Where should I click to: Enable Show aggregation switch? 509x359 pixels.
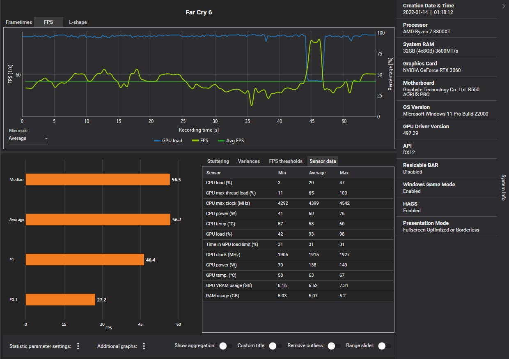tap(226, 346)
